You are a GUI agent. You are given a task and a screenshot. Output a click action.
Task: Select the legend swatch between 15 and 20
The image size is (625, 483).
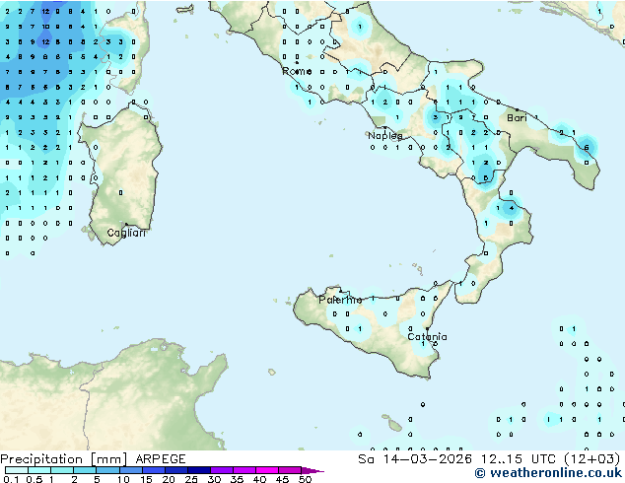(x=154, y=470)
